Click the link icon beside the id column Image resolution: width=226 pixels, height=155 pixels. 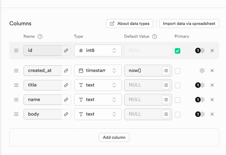pos(66,51)
